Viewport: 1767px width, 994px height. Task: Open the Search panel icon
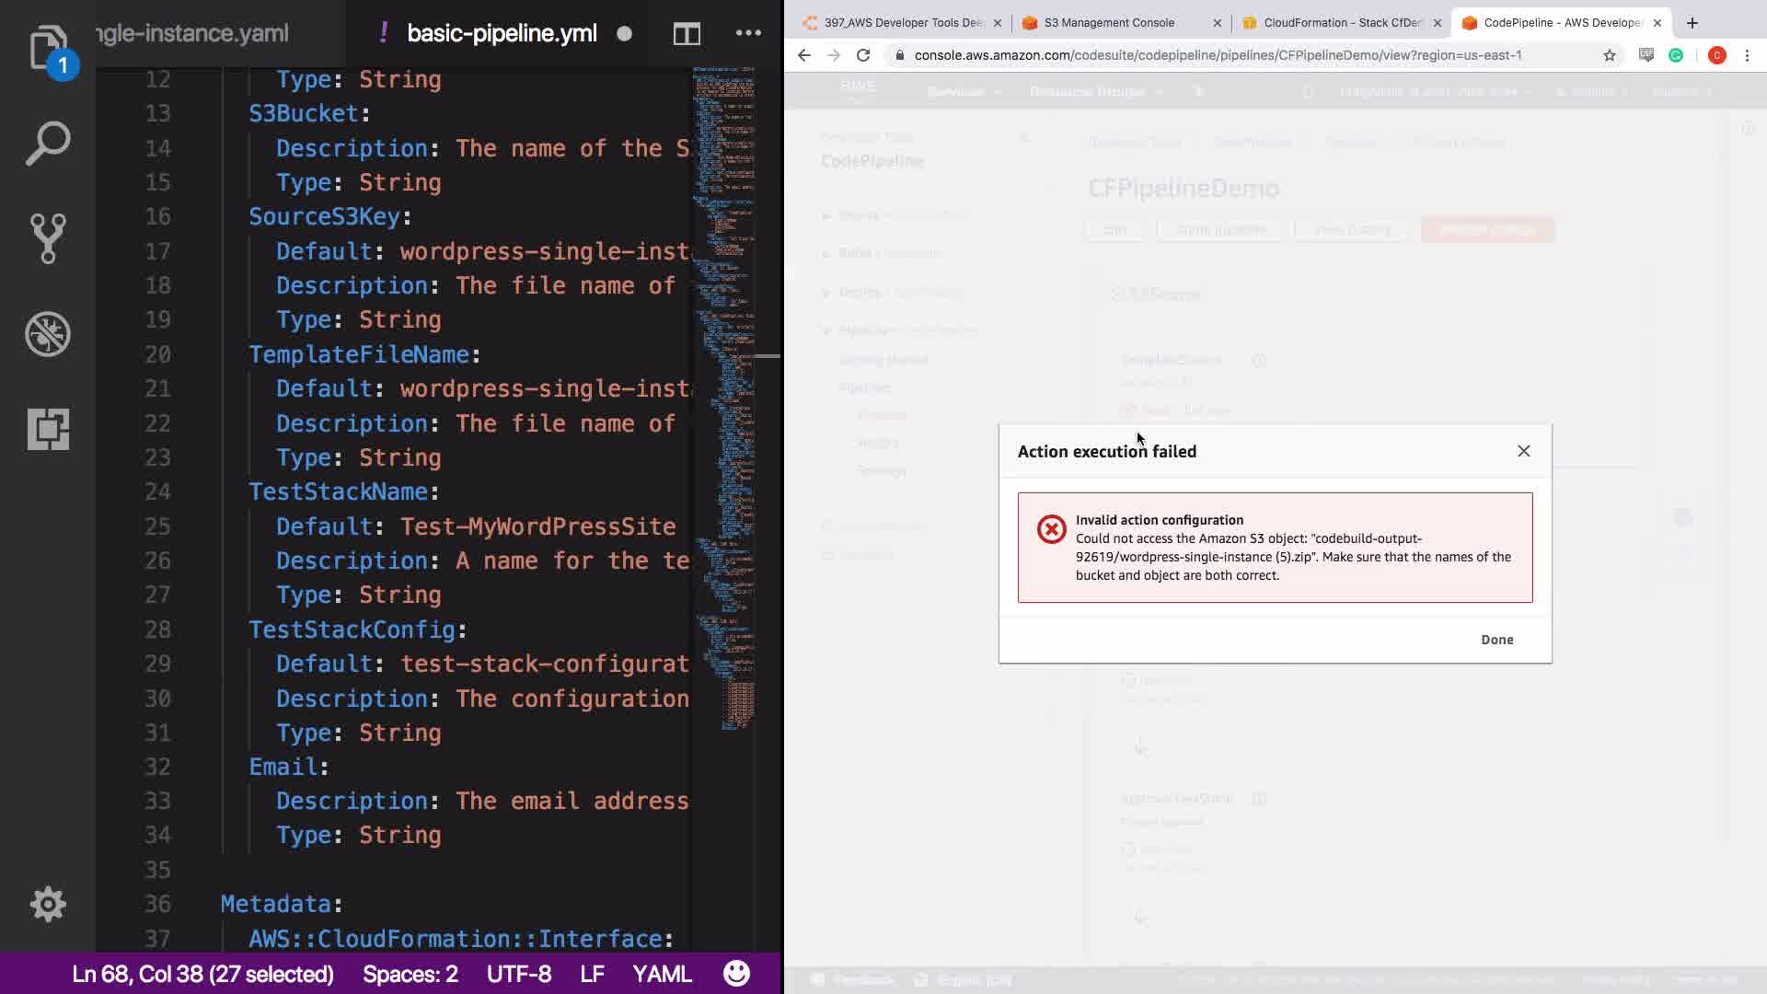(x=48, y=144)
